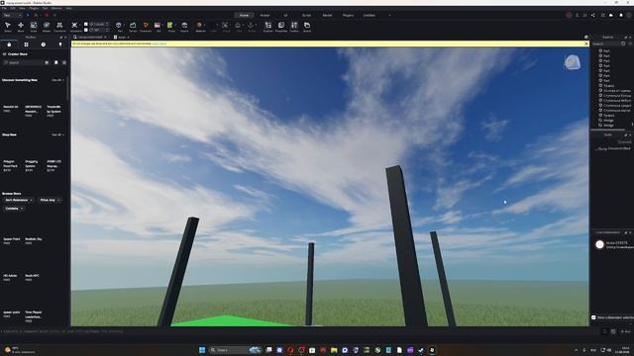Expand the Part insert dropdown arrow

[x=123, y=26]
